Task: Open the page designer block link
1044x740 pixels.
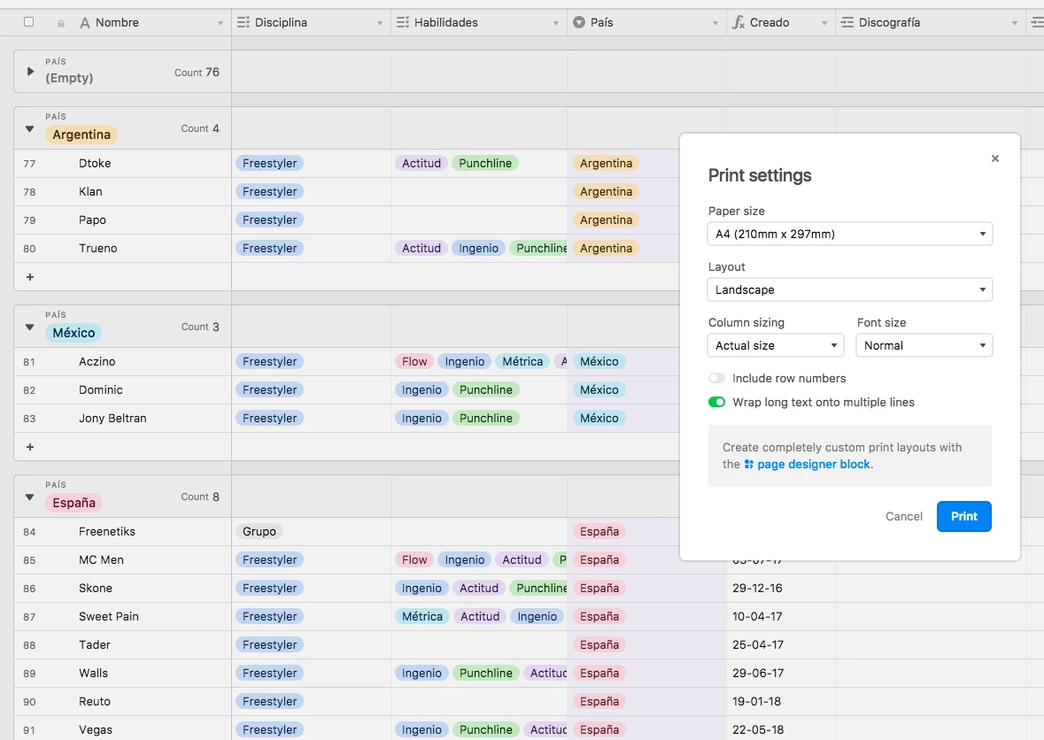Action: click(814, 465)
